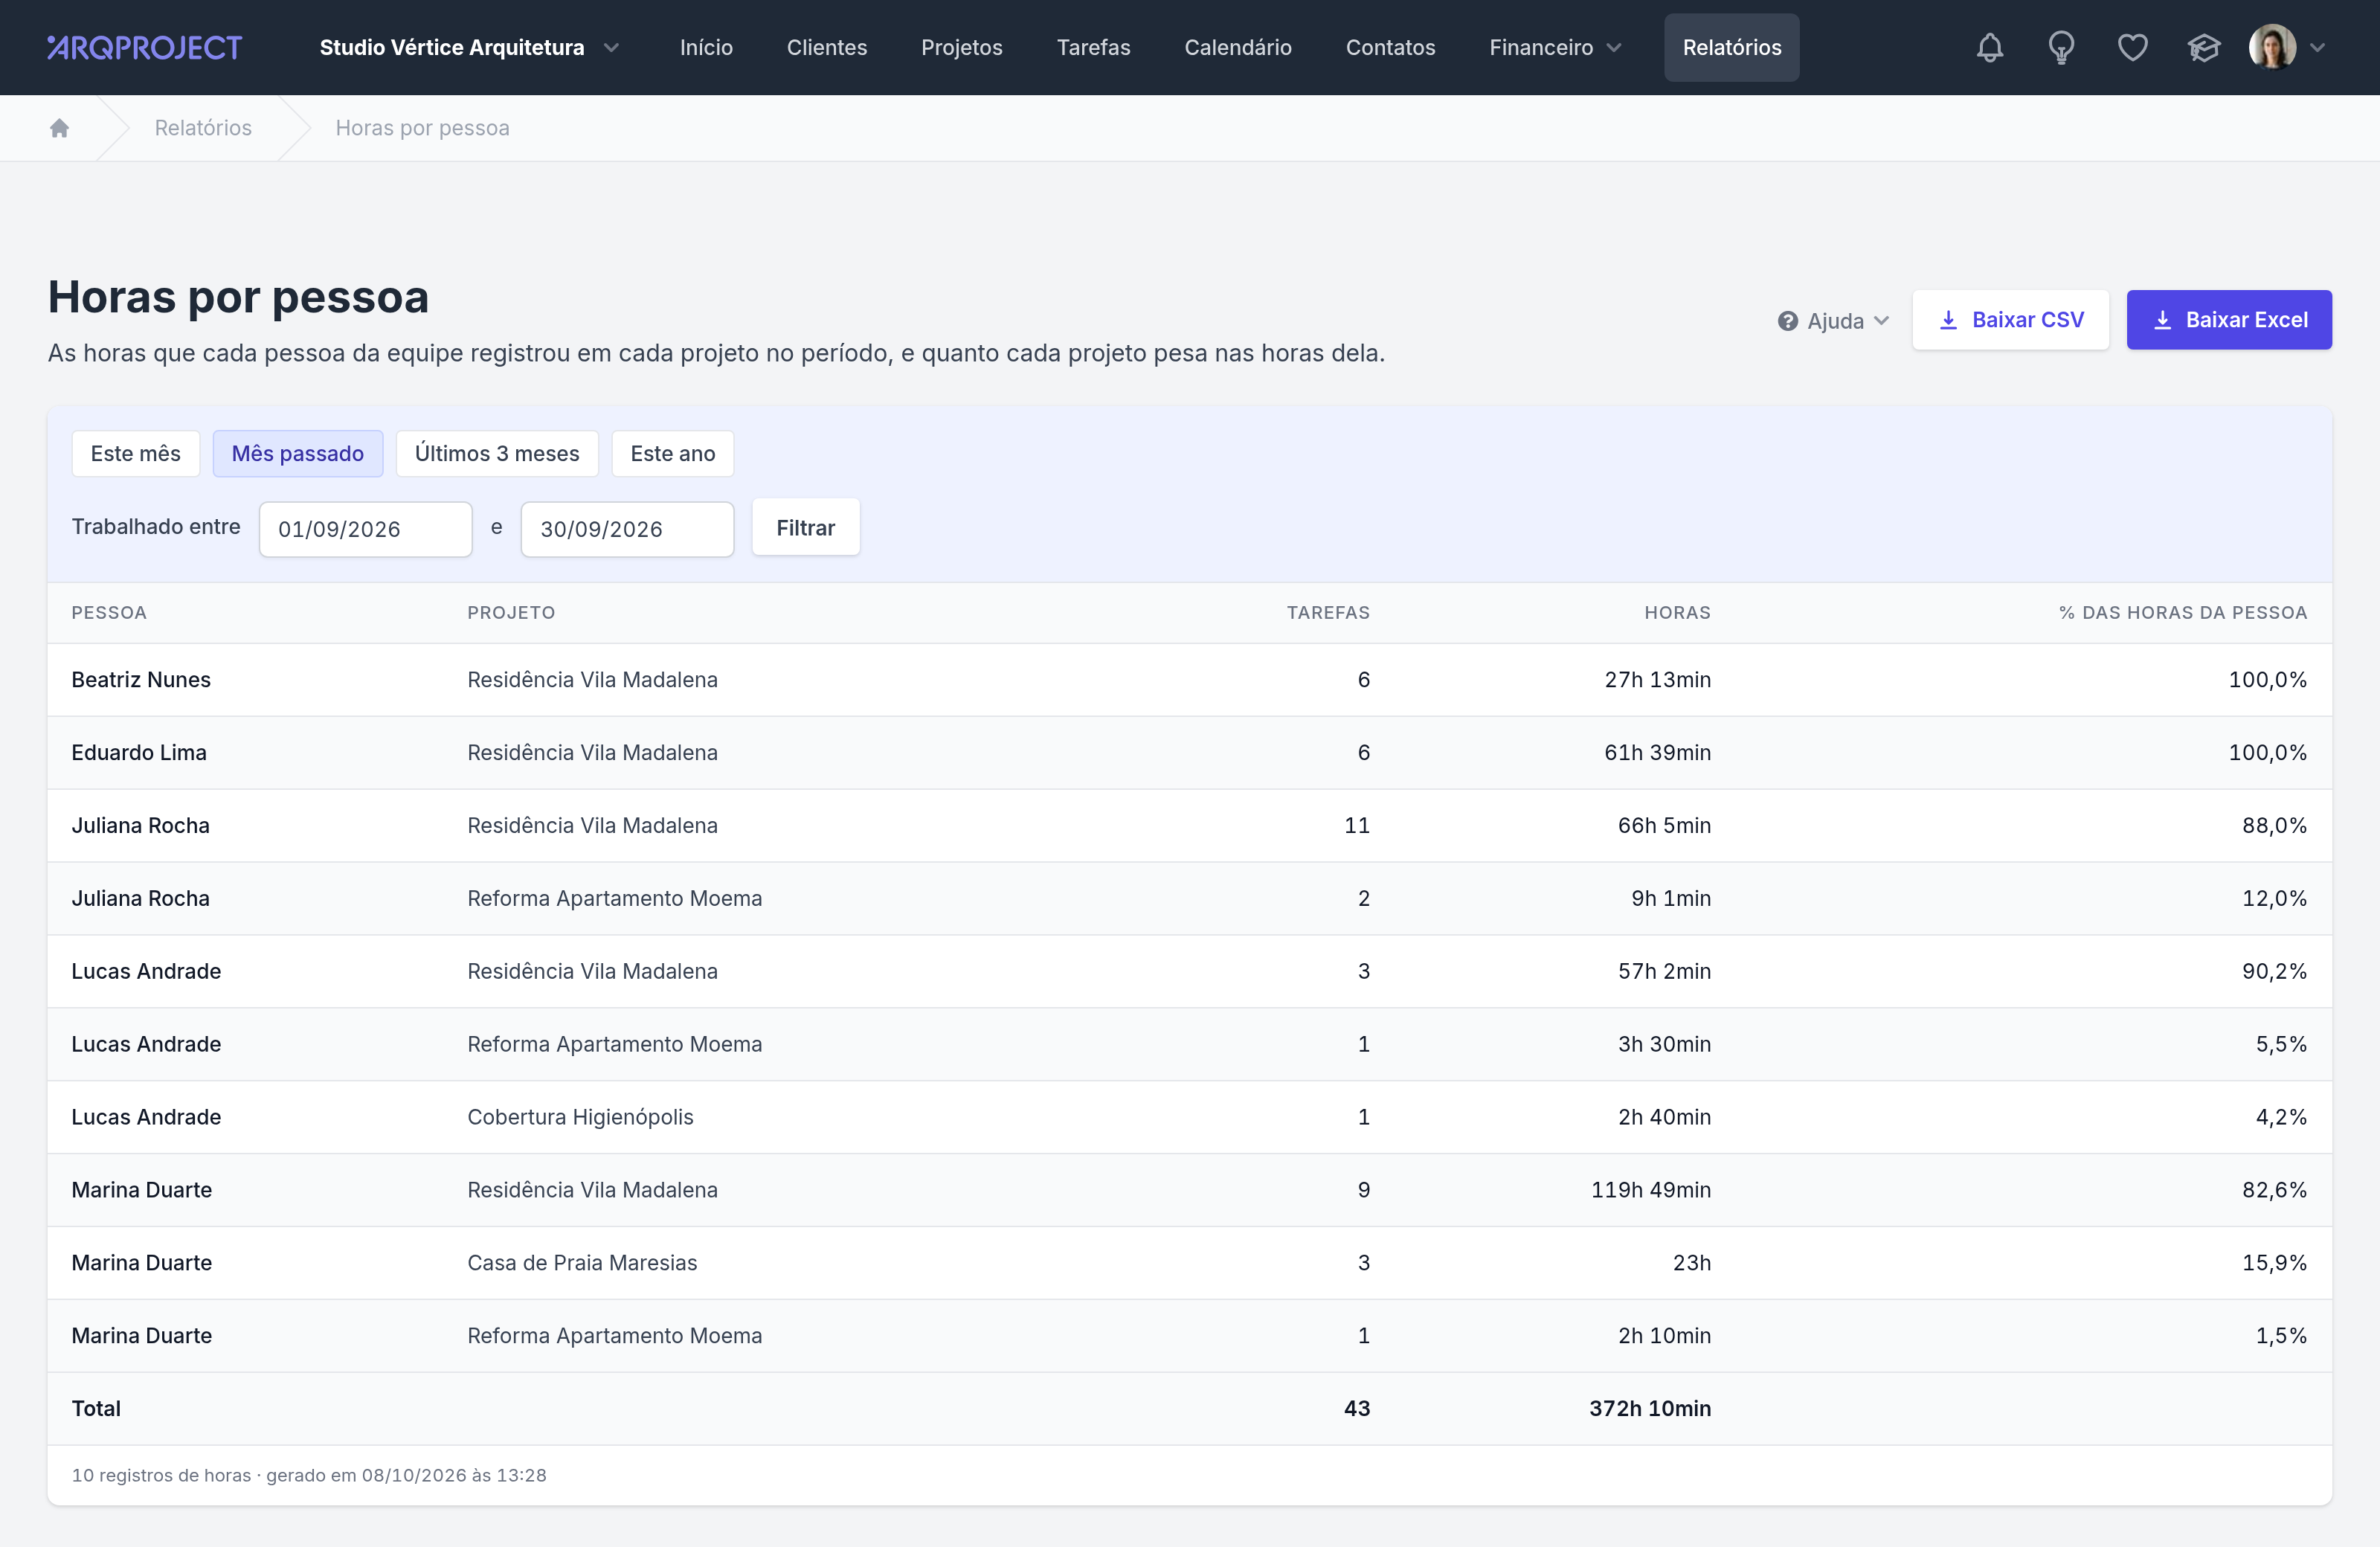Click Eduardo Lima in the table
This screenshot has height=1547, width=2380.
[139, 753]
